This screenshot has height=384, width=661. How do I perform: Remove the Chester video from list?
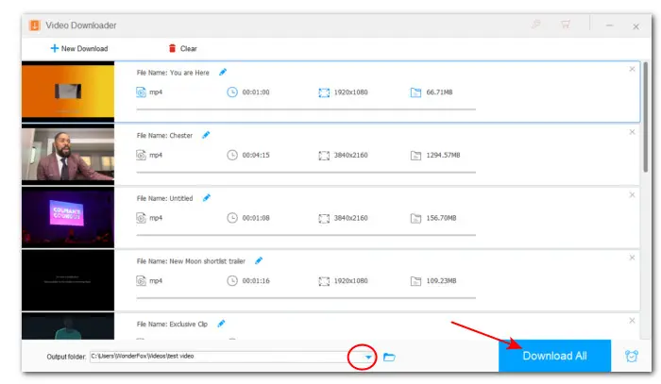pyautogui.click(x=632, y=132)
